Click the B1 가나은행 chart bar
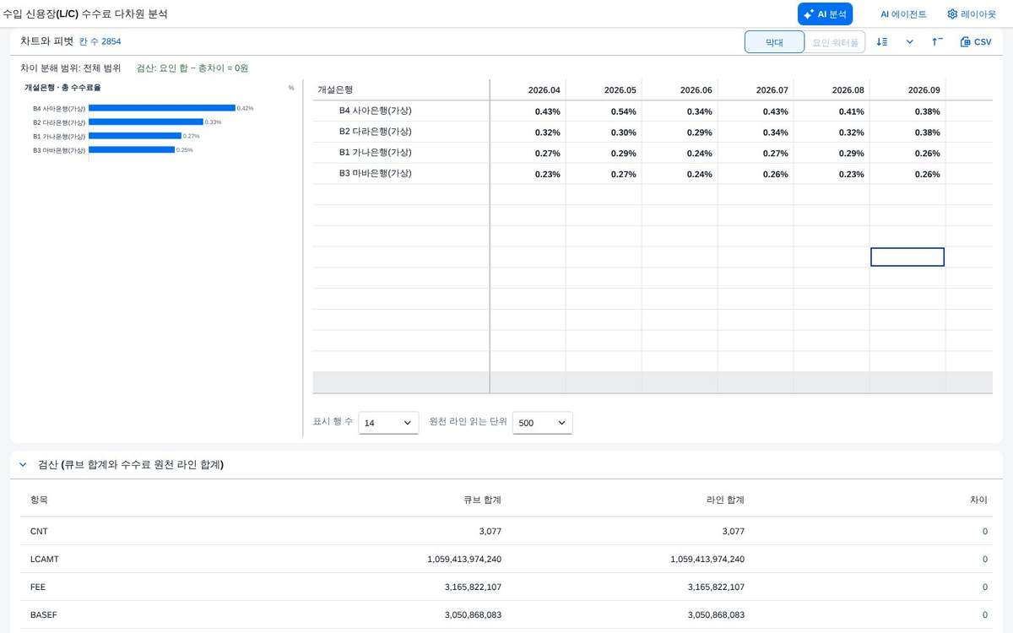Image resolution: width=1013 pixels, height=633 pixels. (135, 136)
